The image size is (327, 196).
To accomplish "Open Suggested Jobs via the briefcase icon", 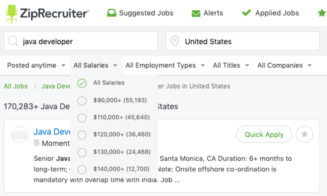I will click(x=111, y=13).
